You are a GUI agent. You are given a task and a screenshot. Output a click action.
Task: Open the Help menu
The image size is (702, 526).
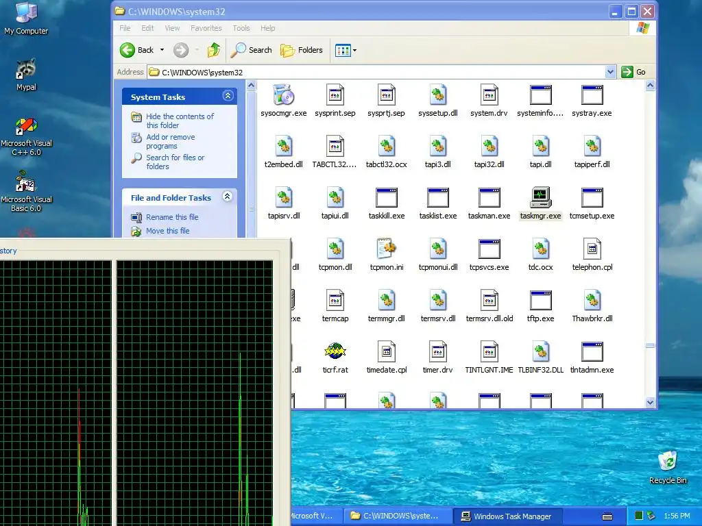pos(268,28)
